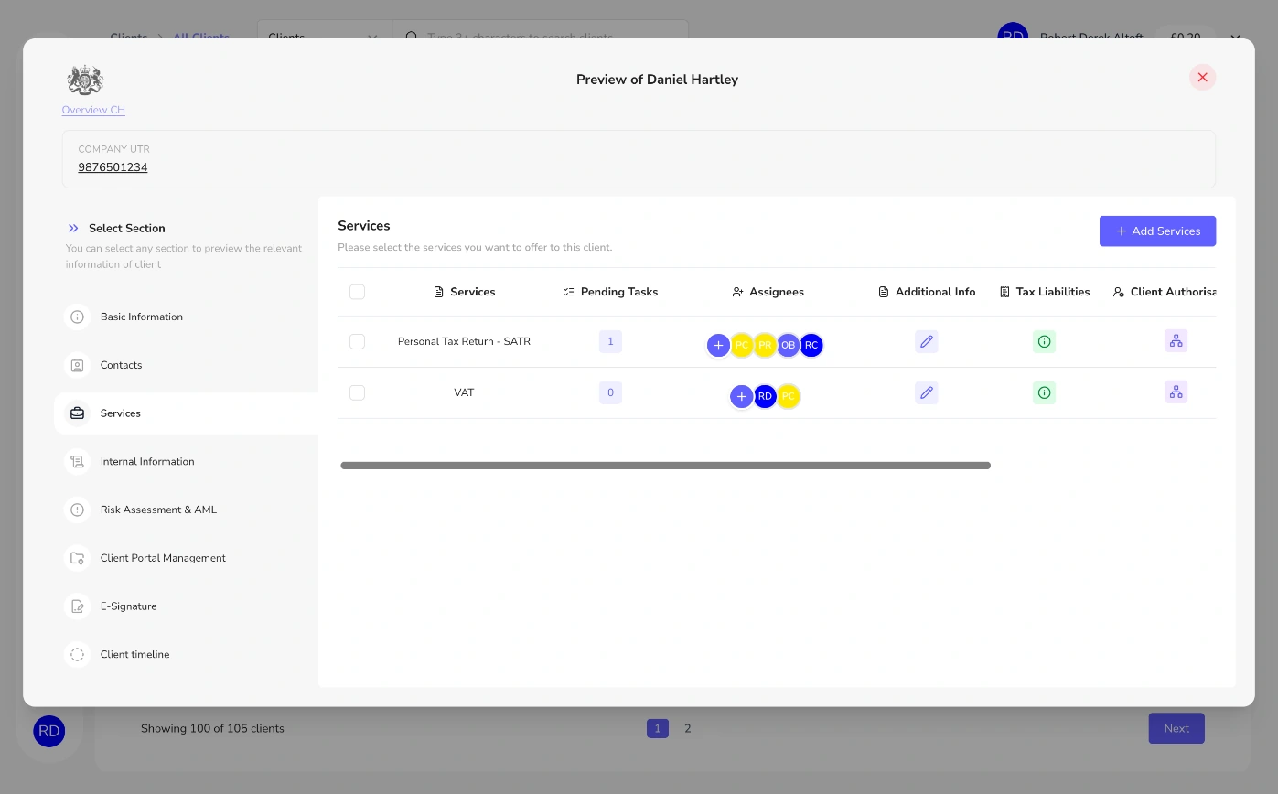
Task: Select the Services section
Action: (187, 413)
